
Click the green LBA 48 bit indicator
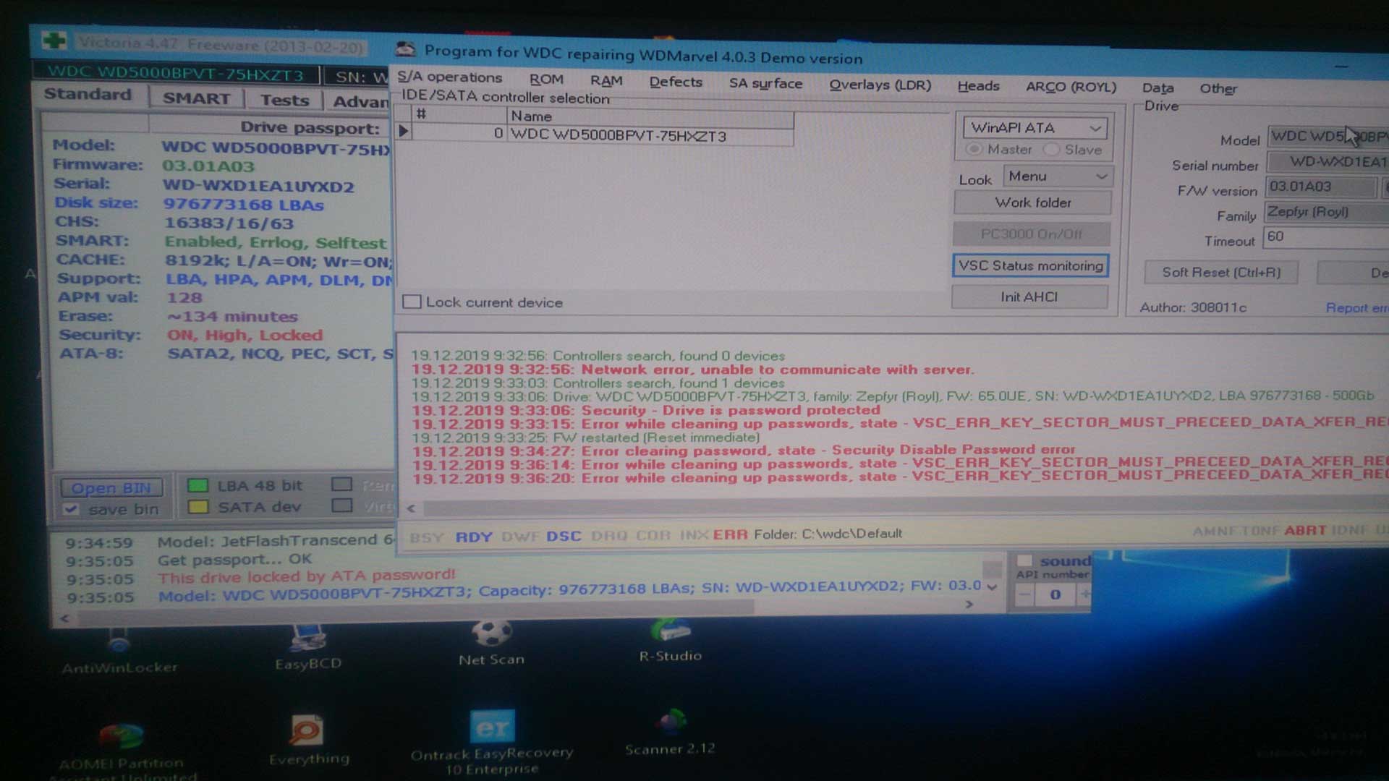coord(197,485)
